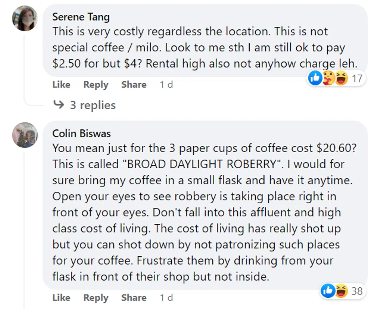Reply to Colin Biswas's comment
The width and height of the screenshot is (386, 309).
96,298
